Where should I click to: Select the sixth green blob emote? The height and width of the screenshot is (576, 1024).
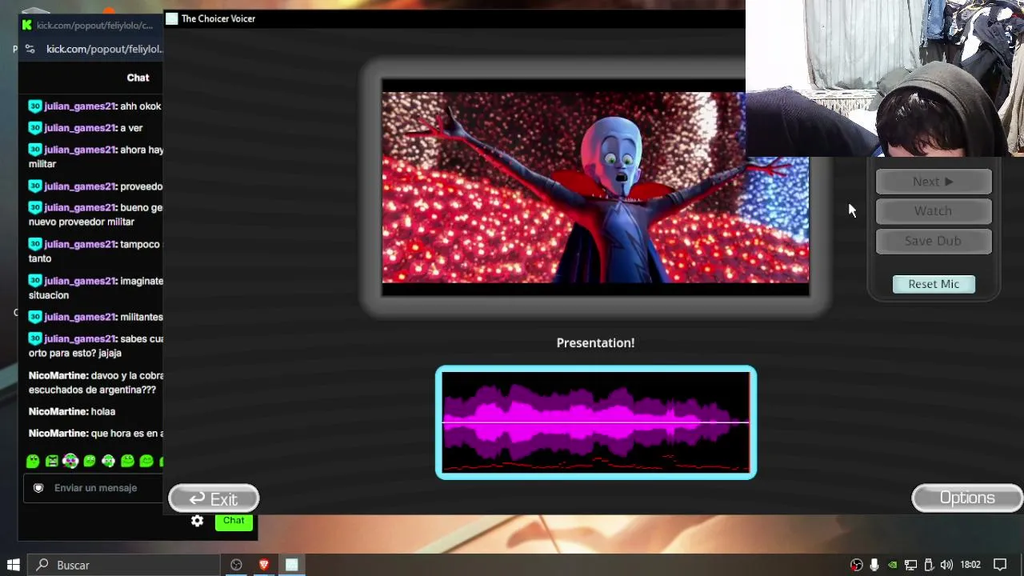click(127, 461)
